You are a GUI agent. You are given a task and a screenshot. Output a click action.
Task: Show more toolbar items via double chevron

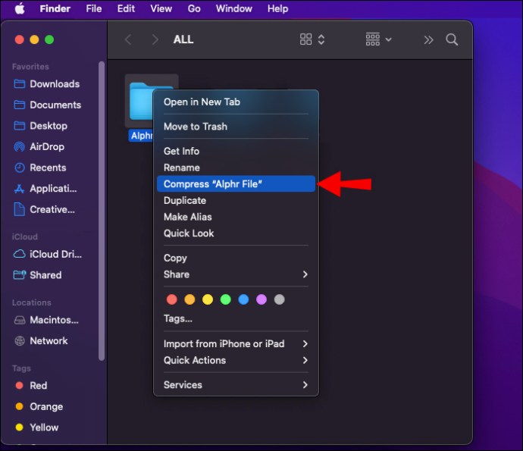pos(428,40)
